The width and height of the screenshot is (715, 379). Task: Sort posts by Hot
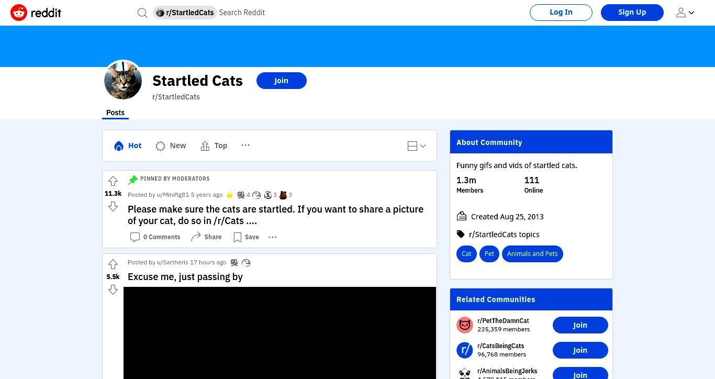pos(128,146)
